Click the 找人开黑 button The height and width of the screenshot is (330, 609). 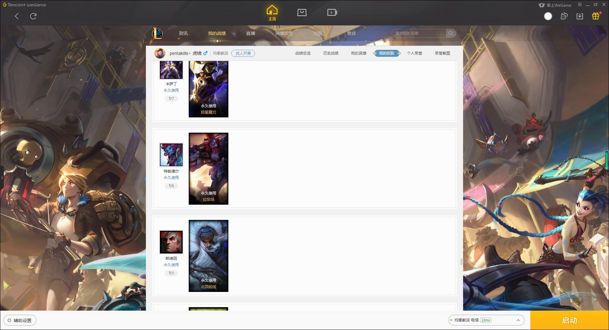pos(243,53)
